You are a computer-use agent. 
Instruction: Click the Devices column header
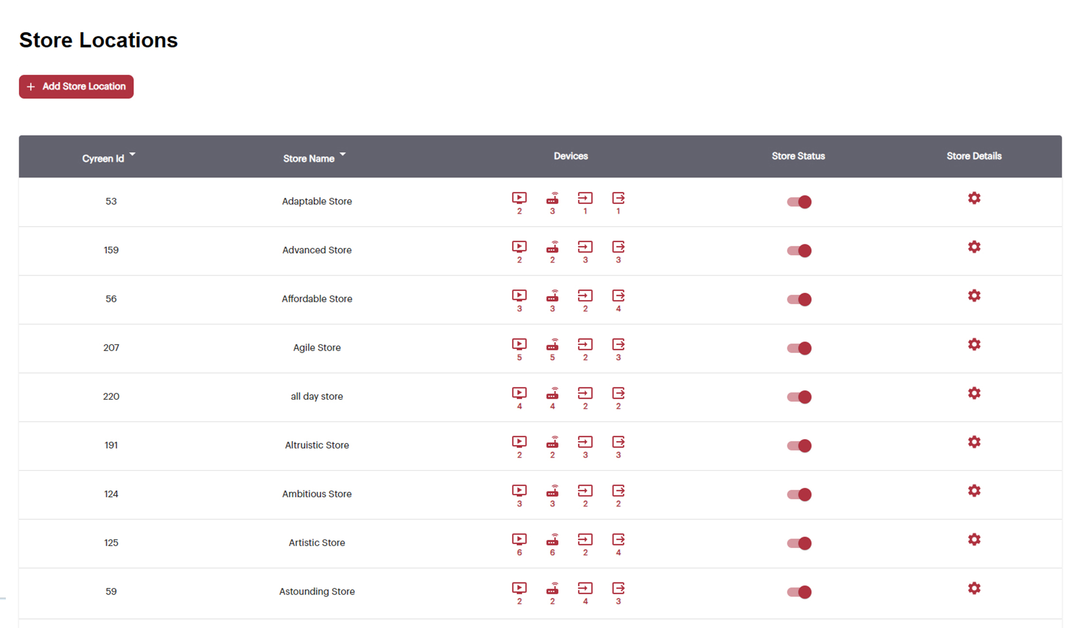click(571, 156)
